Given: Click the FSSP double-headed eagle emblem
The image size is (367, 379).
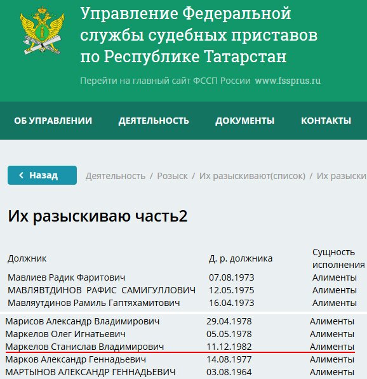Looking at the screenshot, I should pyautogui.click(x=43, y=30).
